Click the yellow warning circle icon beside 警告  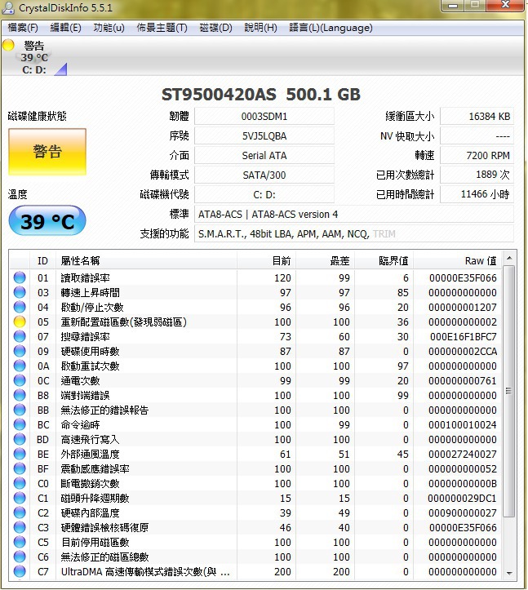pyautogui.click(x=8, y=45)
